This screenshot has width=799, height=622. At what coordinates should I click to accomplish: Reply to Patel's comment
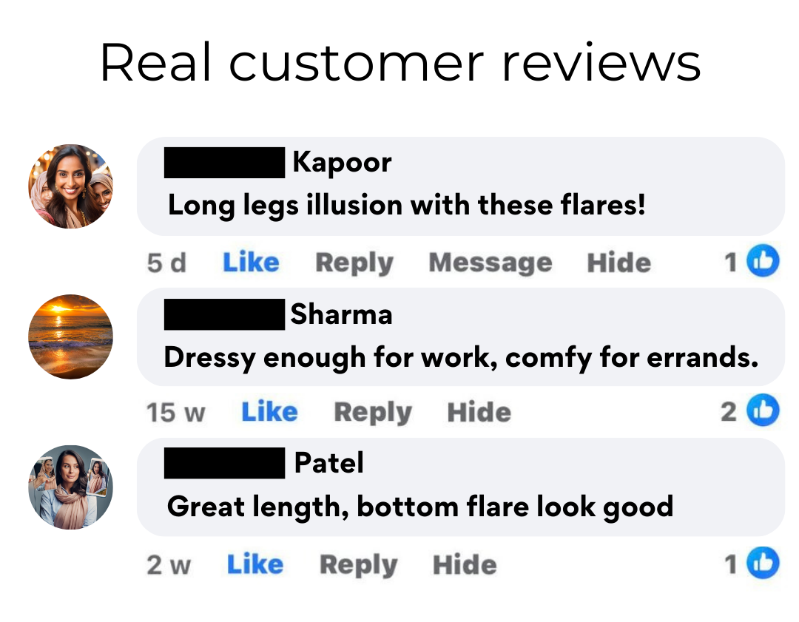358,565
